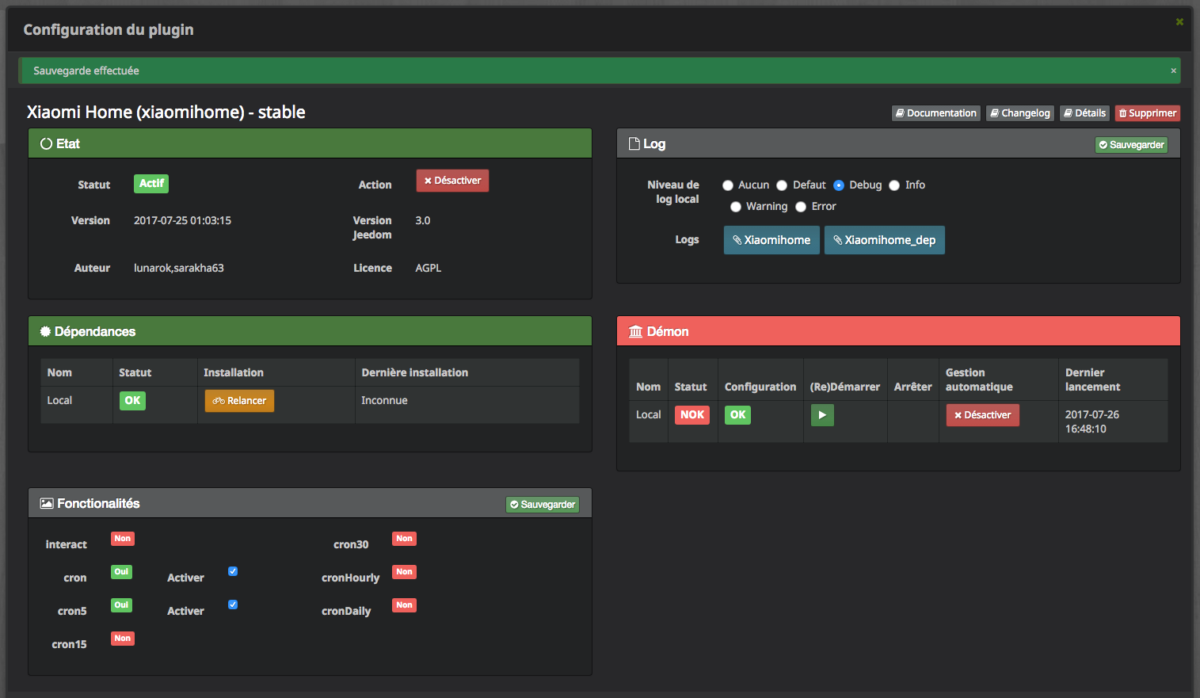
Task: Relaunch dependencies installation with Relancer
Action: 240,401
